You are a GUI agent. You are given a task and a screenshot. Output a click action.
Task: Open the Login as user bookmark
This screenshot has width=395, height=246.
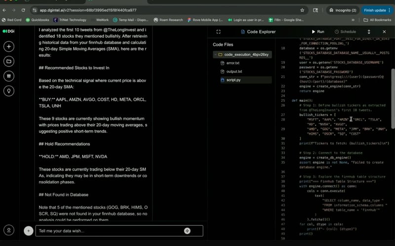[246, 20]
